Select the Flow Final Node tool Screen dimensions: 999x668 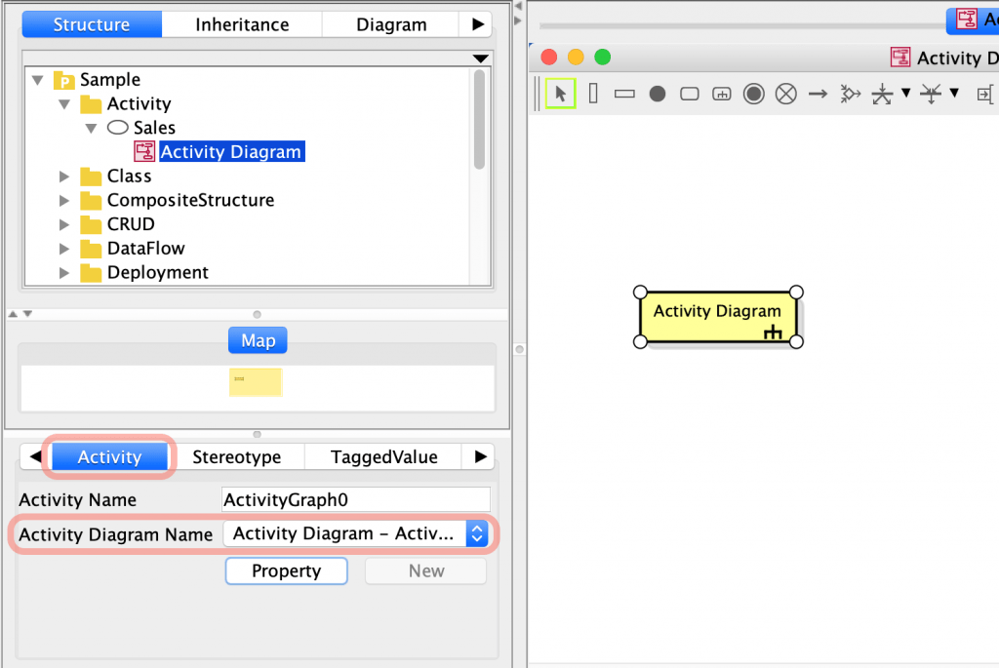tap(785, 95)
